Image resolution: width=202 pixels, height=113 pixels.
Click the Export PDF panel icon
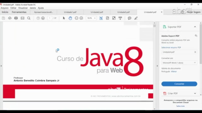164,27
